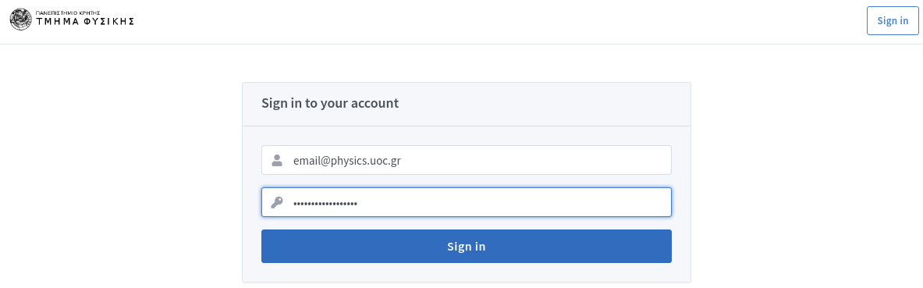This screenshot has height=288, width=923.
Task: Click the outlined Sign in button in header
Action: (x=893, y=20)
